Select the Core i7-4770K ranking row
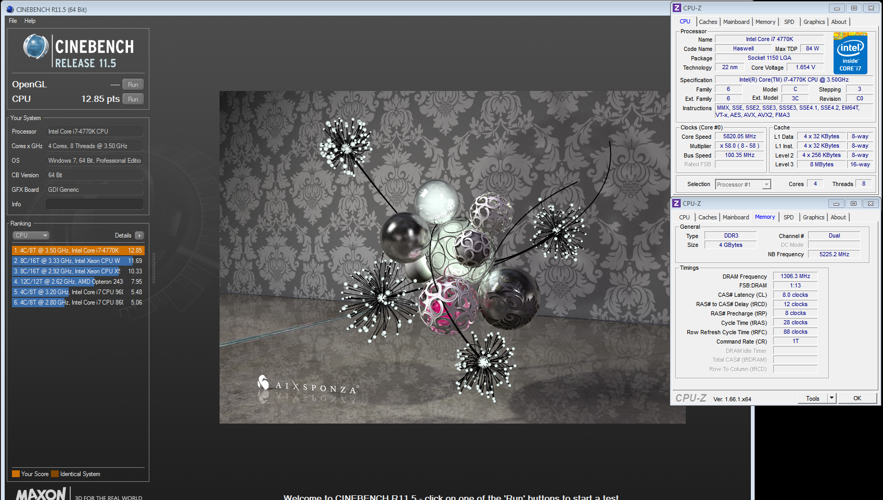The image size is (883, 500). [x=78, y=251]
